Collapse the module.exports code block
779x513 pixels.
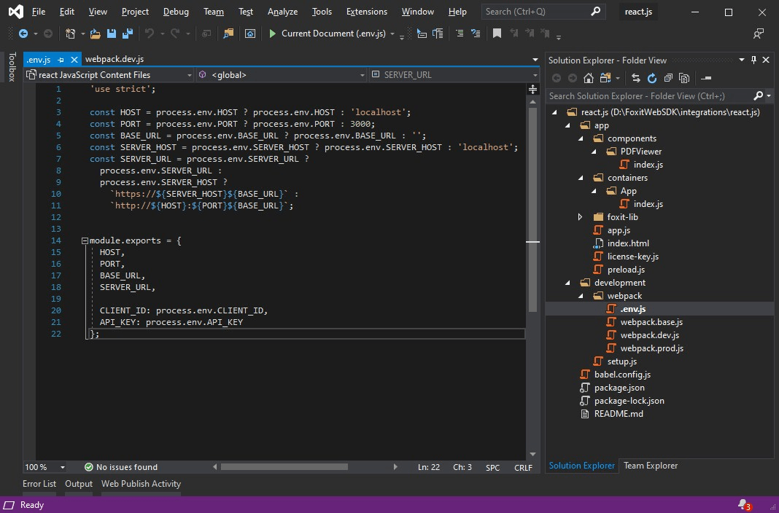(x=85, y=240)
